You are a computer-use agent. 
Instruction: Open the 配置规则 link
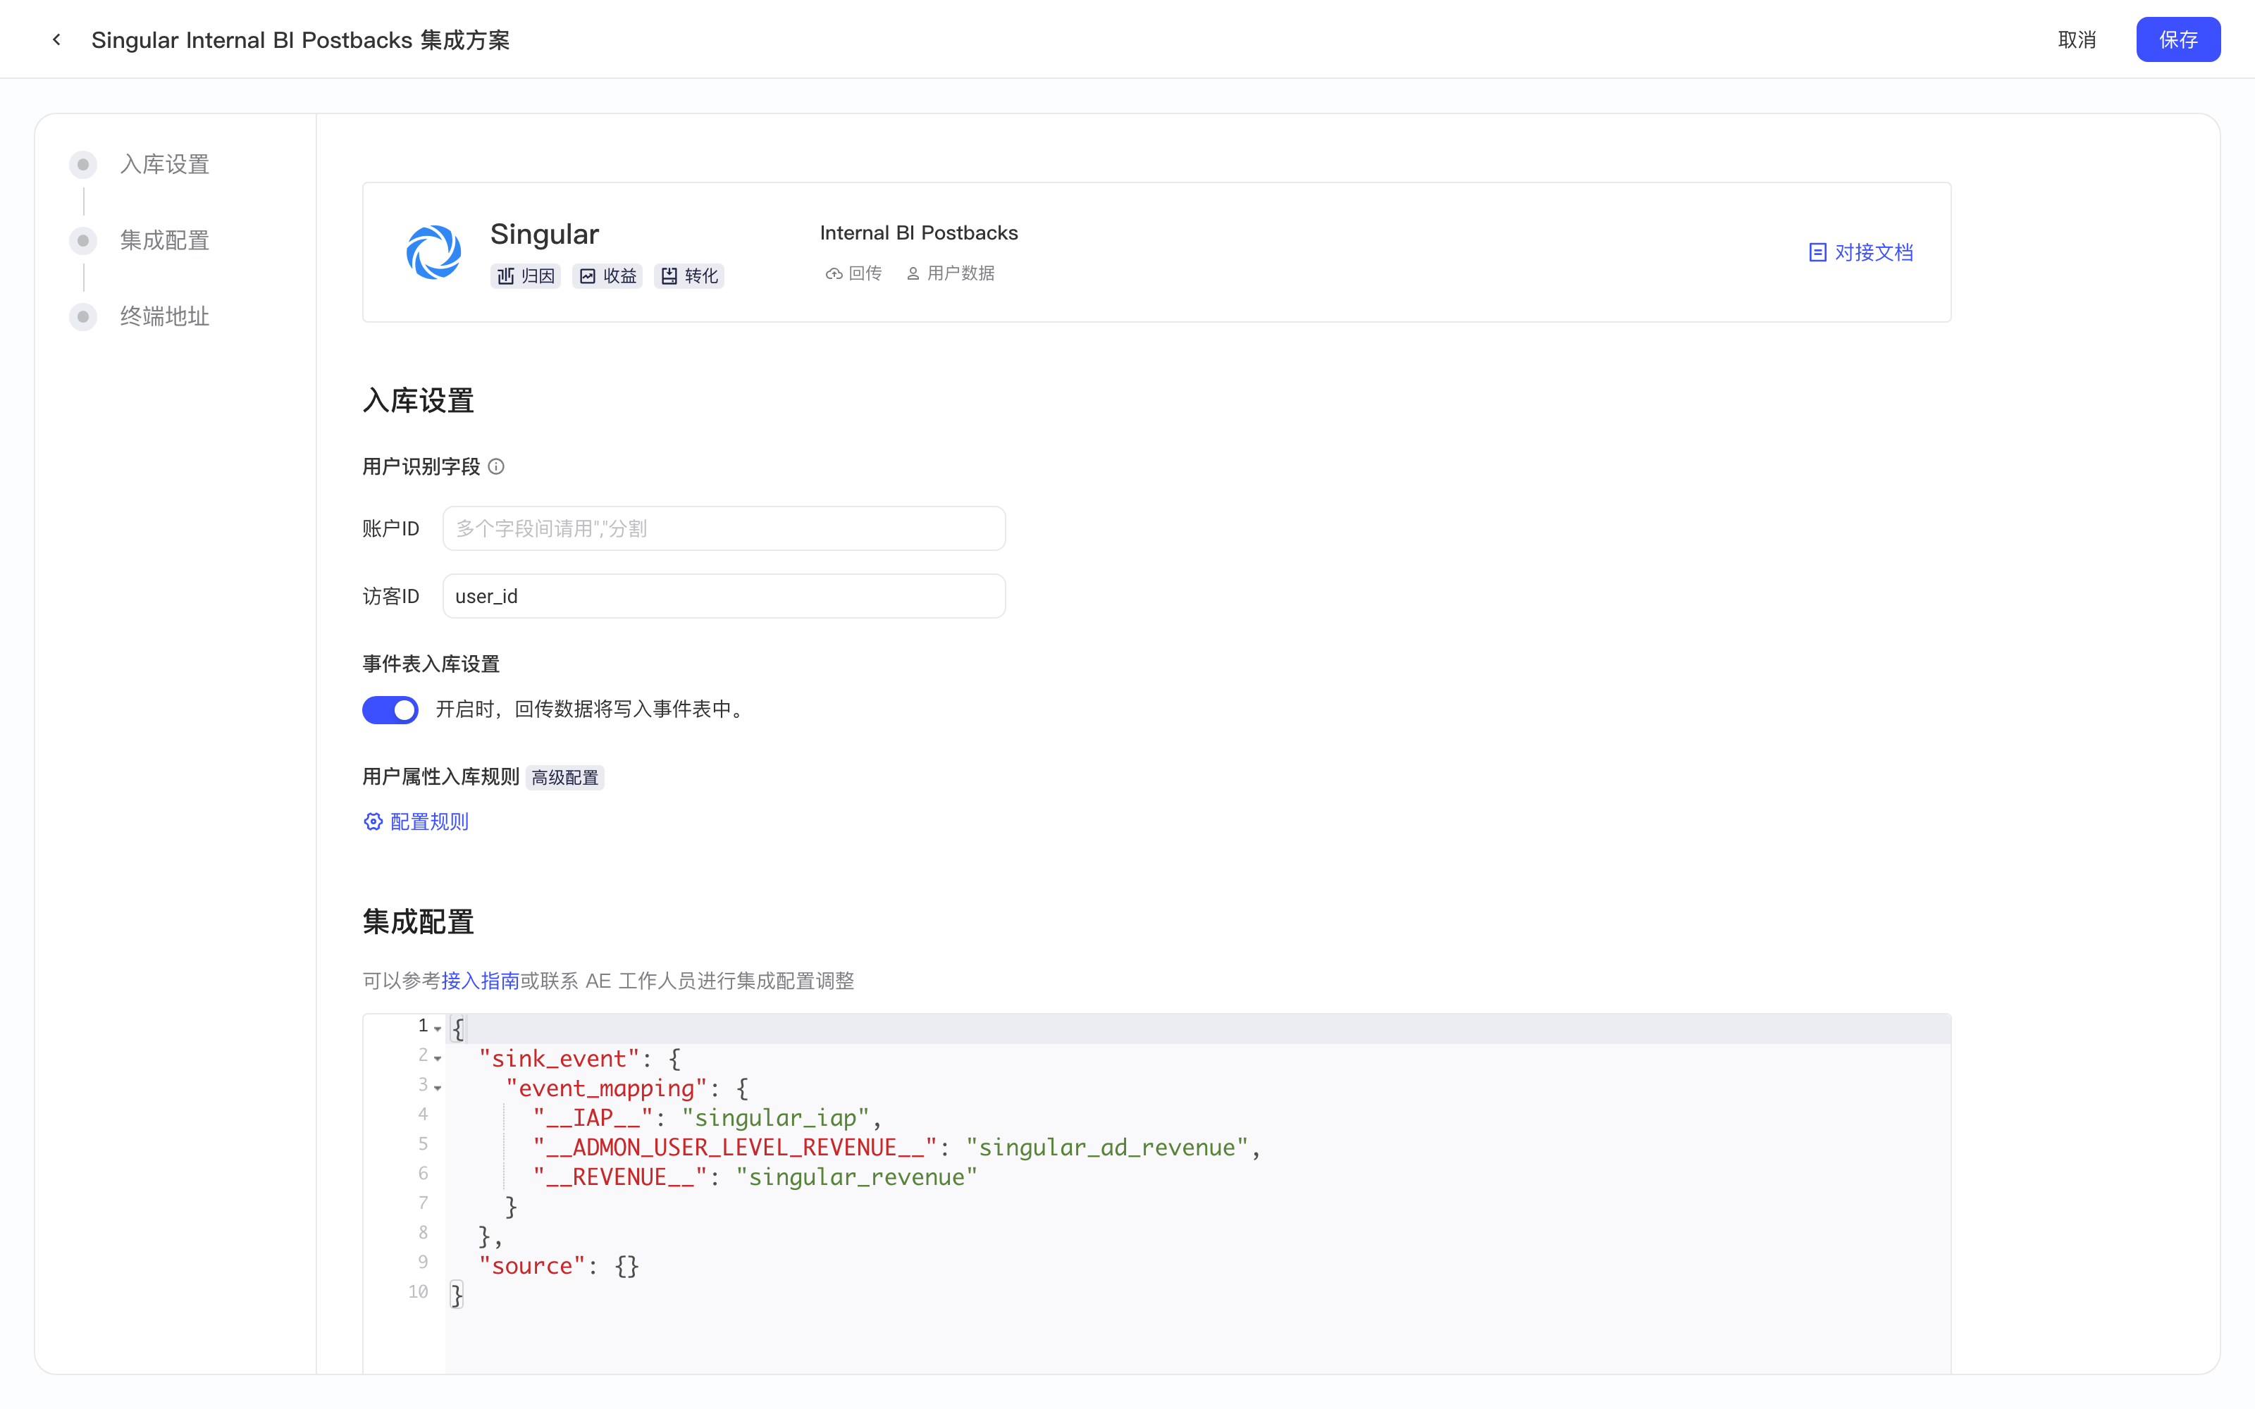click(428, 821)
